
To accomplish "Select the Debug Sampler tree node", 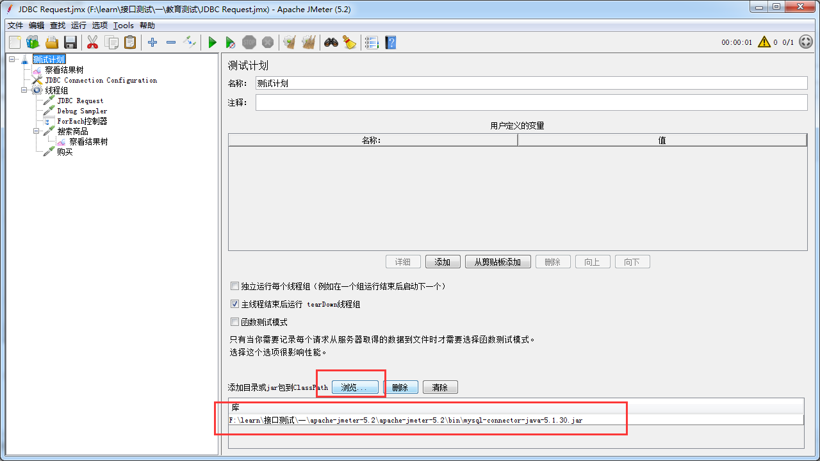I will (82, 111).
